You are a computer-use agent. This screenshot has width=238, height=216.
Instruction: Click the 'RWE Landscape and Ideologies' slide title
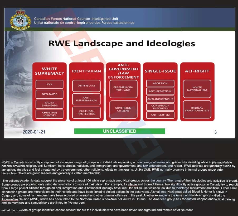122,44
